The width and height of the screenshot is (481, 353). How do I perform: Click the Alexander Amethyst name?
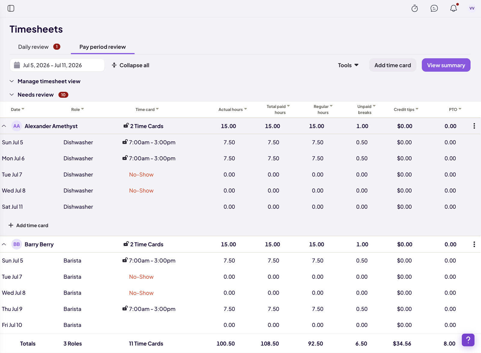51,126
